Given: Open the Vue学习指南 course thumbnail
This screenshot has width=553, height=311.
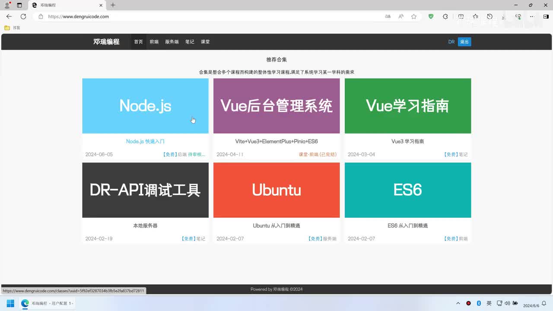Looking at the screenshot, I should coord(408,106).
